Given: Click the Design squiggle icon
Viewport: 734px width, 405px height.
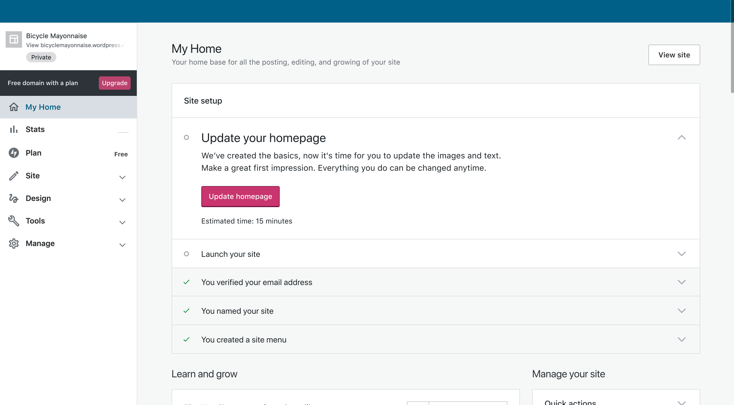Looking at the screenshot, I should 14,198.
